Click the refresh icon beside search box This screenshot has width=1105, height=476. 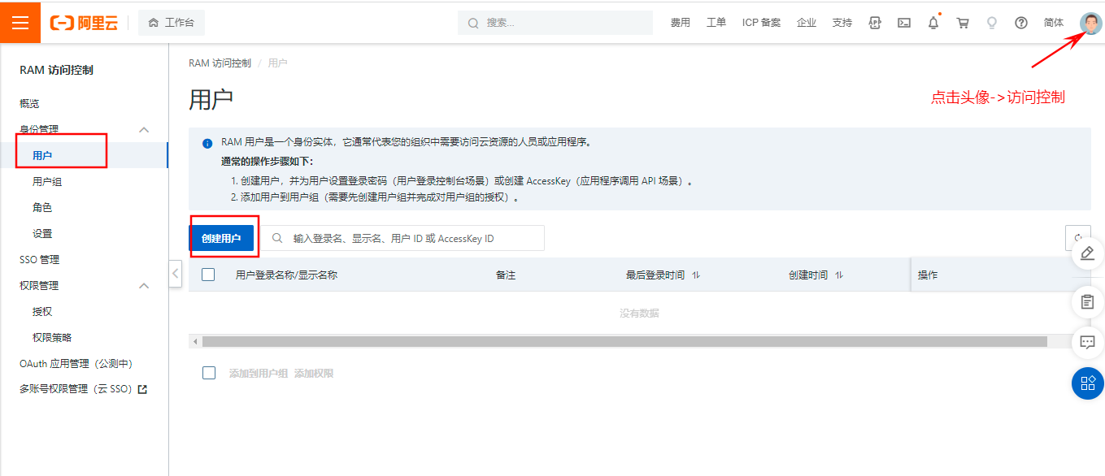1078,238
